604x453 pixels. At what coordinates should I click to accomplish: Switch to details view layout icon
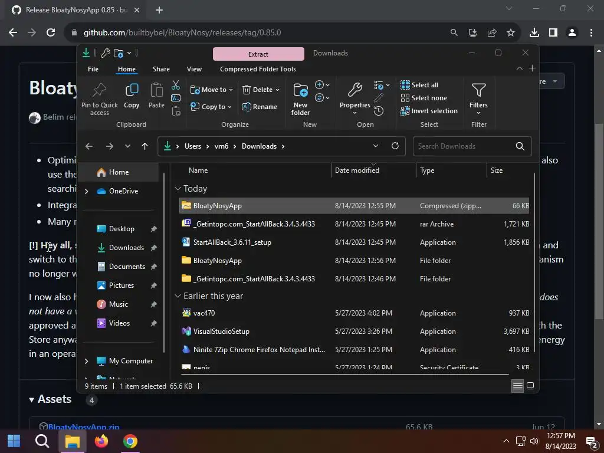click(517, 386)
